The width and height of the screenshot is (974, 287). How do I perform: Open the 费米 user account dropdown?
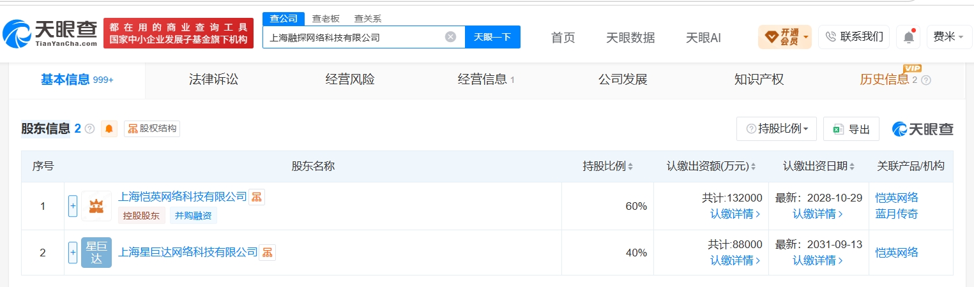[949, 37]
